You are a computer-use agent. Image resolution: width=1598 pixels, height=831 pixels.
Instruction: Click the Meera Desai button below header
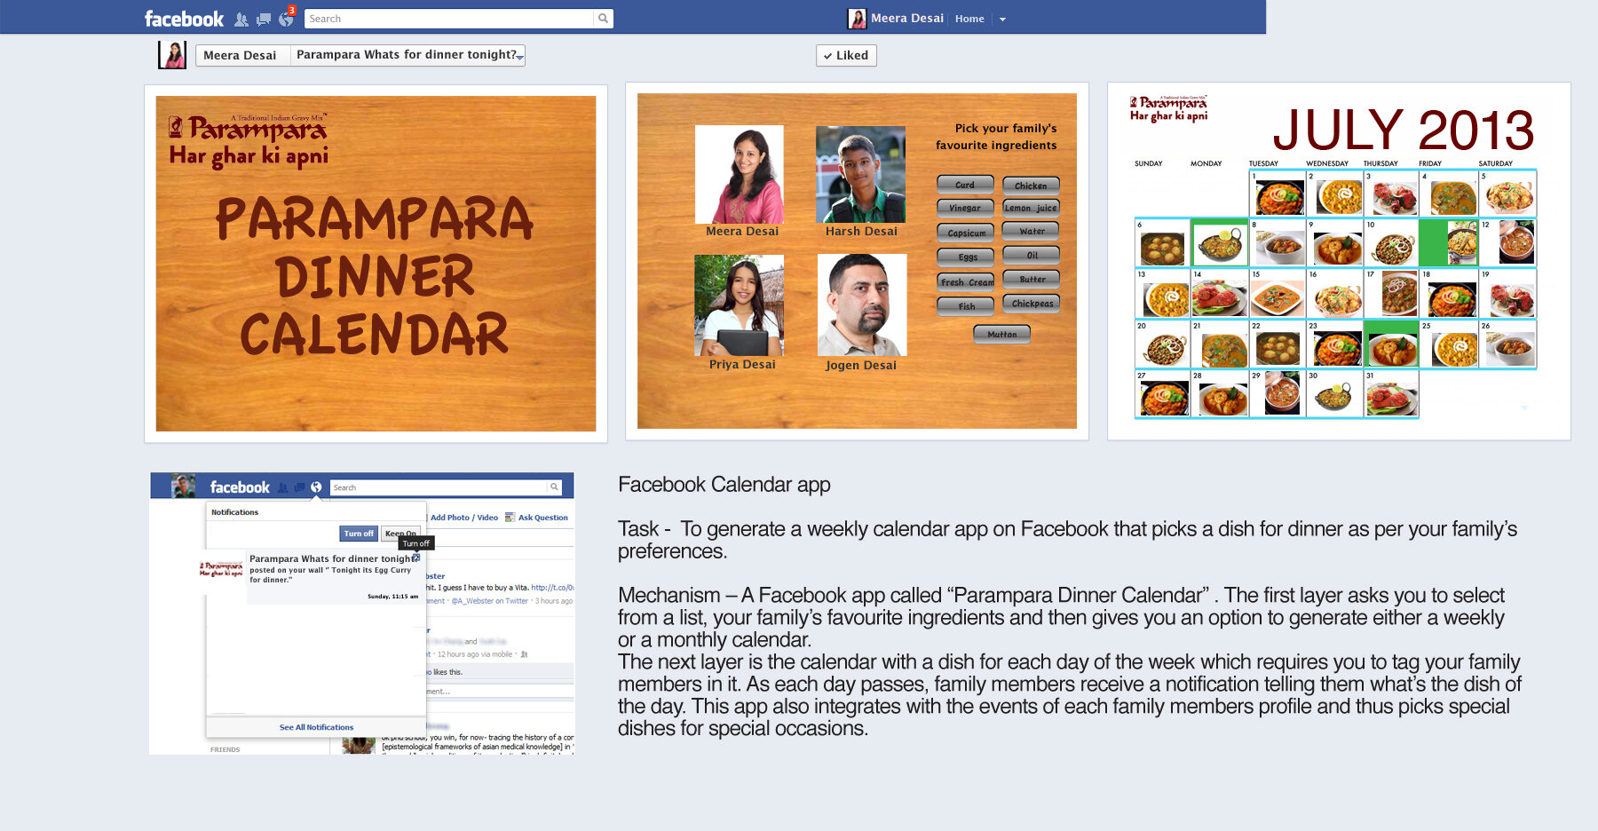click(x=242, y=55)
